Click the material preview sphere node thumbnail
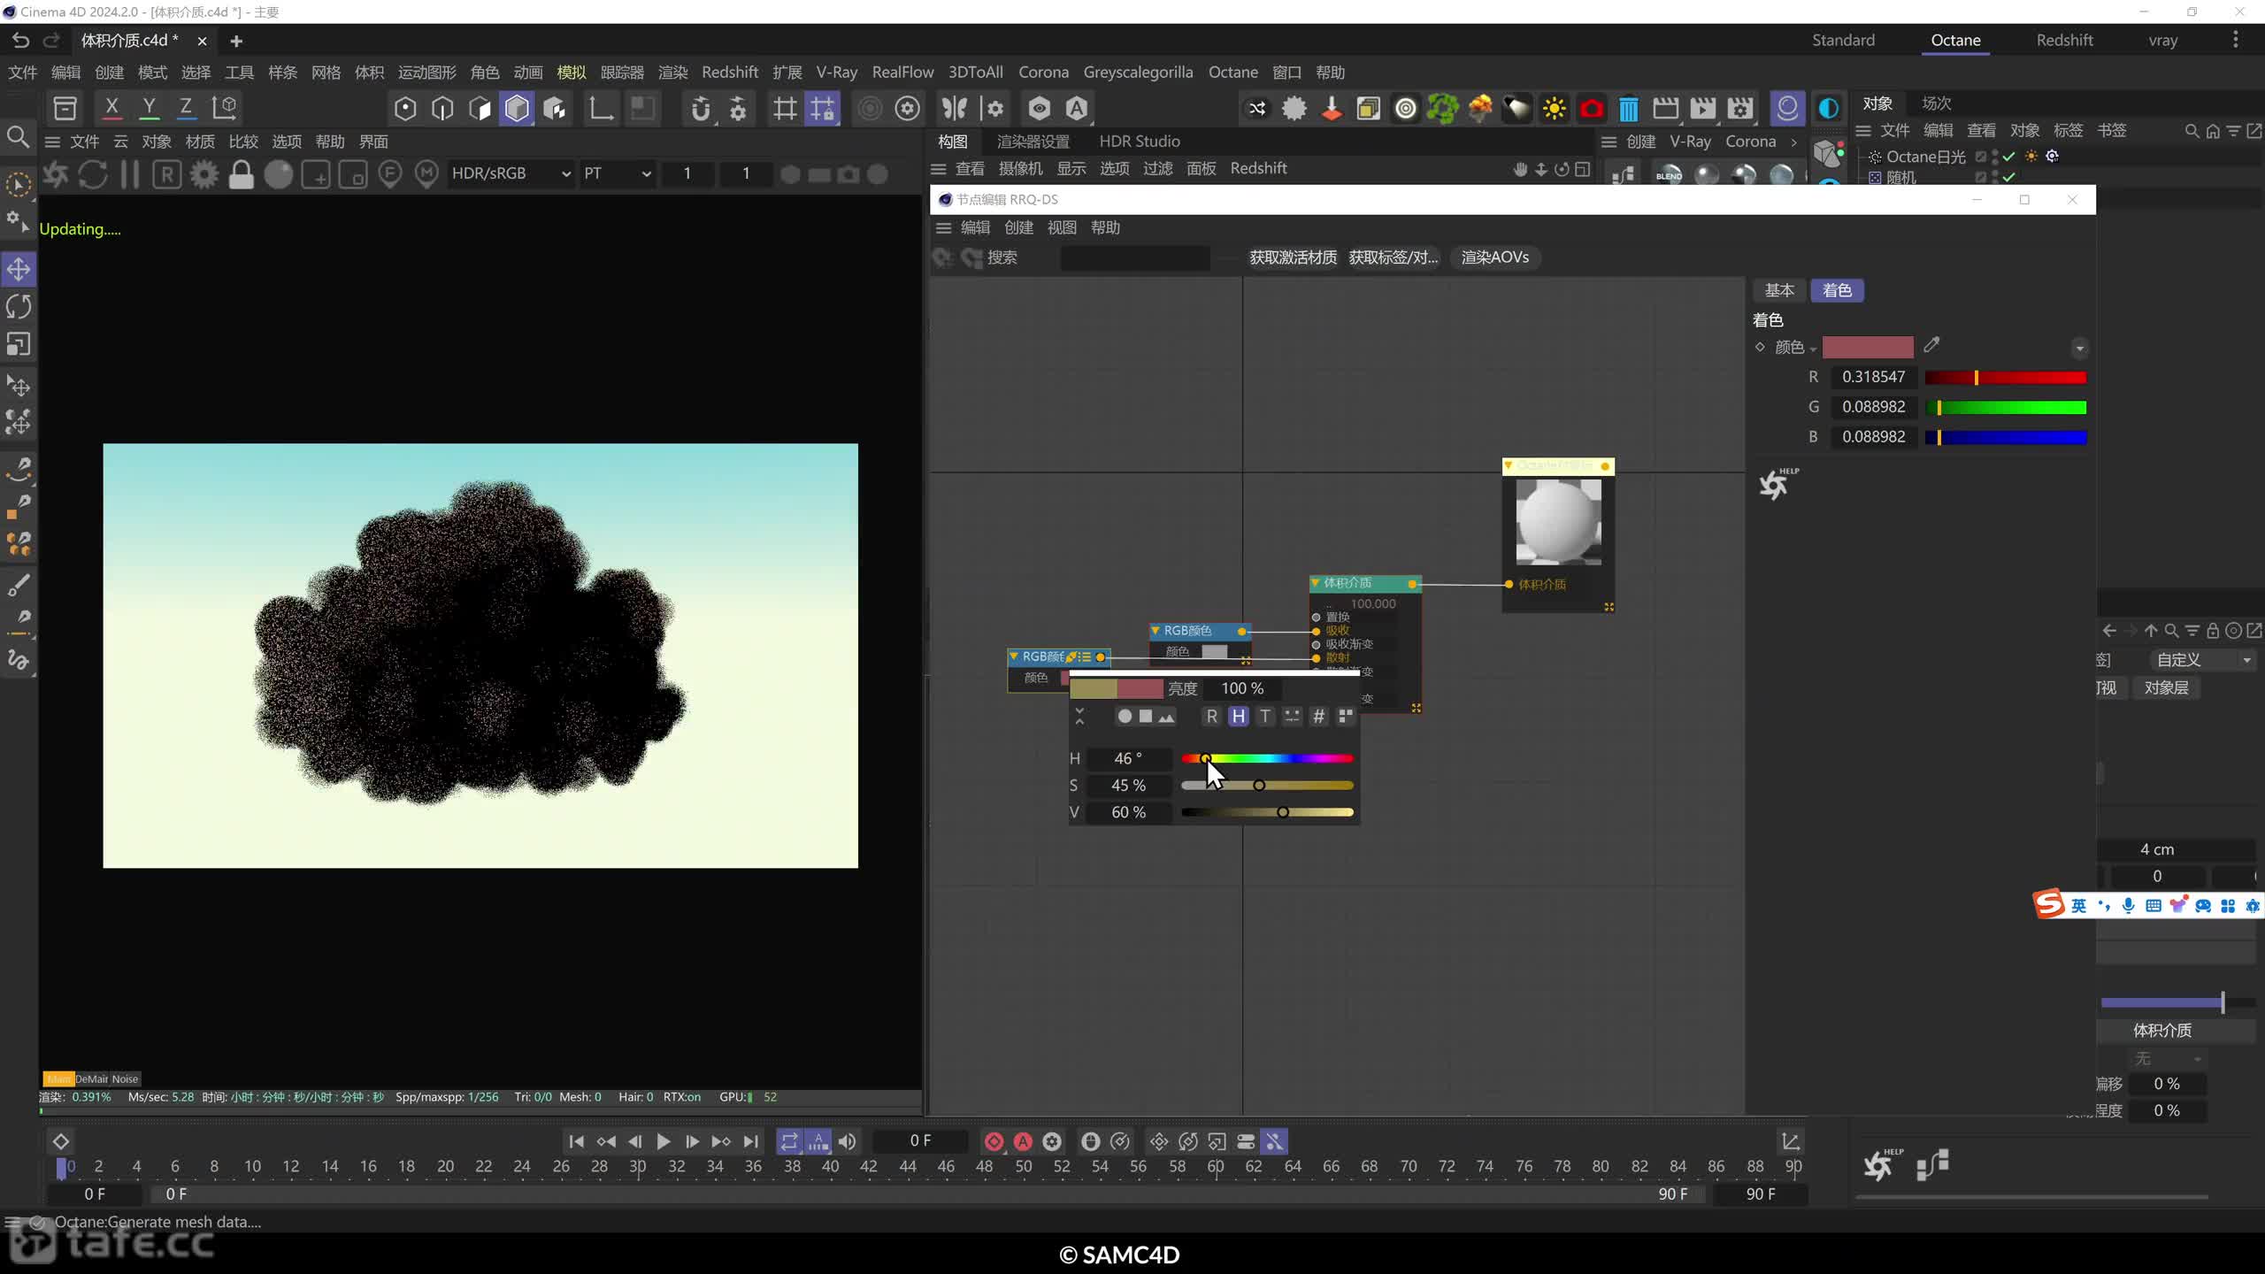The height and width of the screenshot is (1274, 2265). (x=1558, y=522)
